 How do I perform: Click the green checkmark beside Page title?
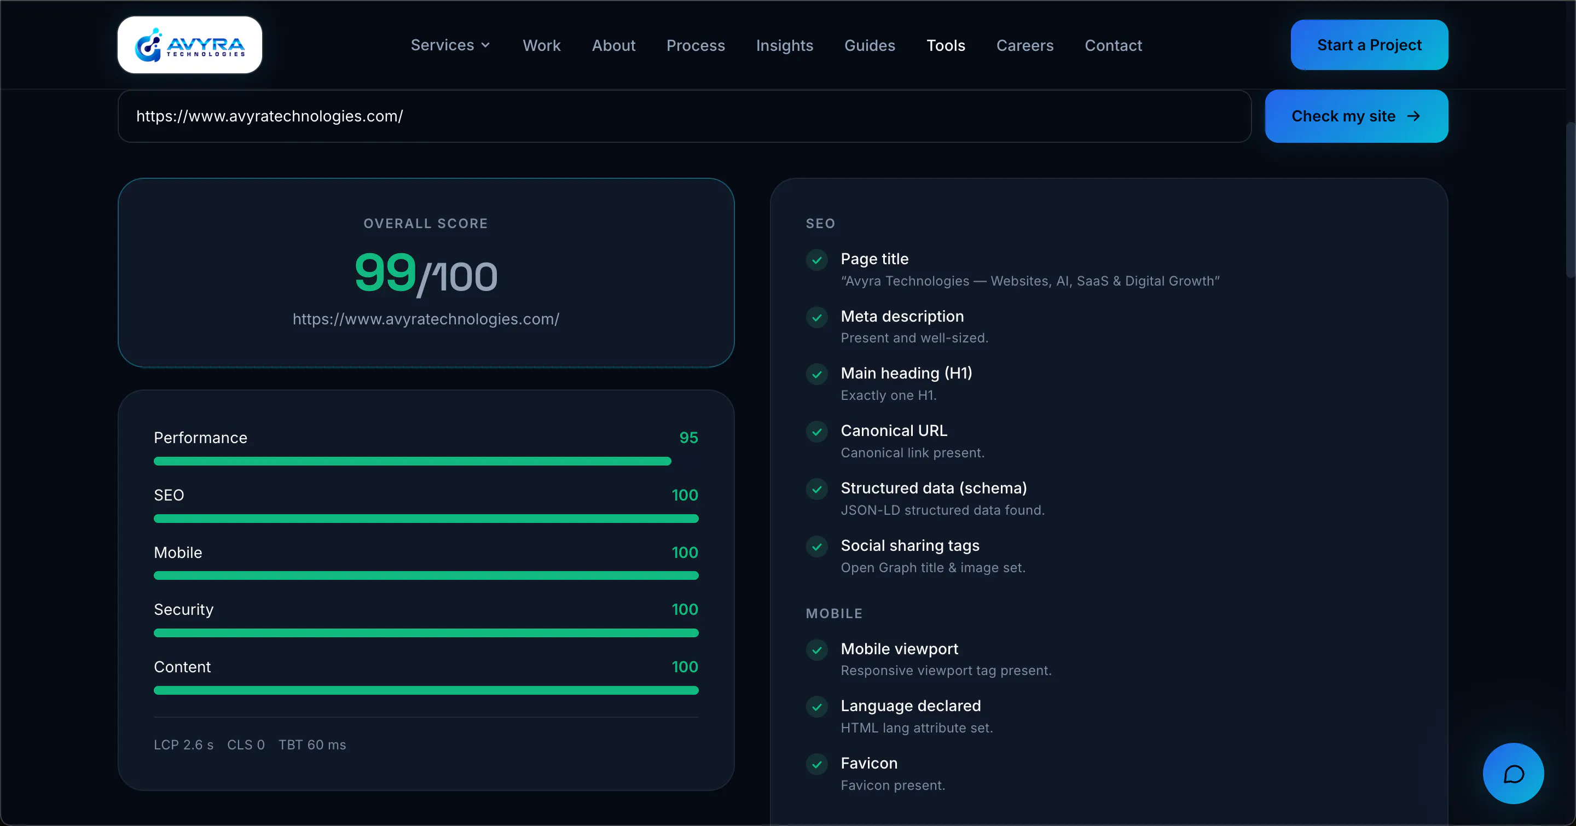point(817,260)
